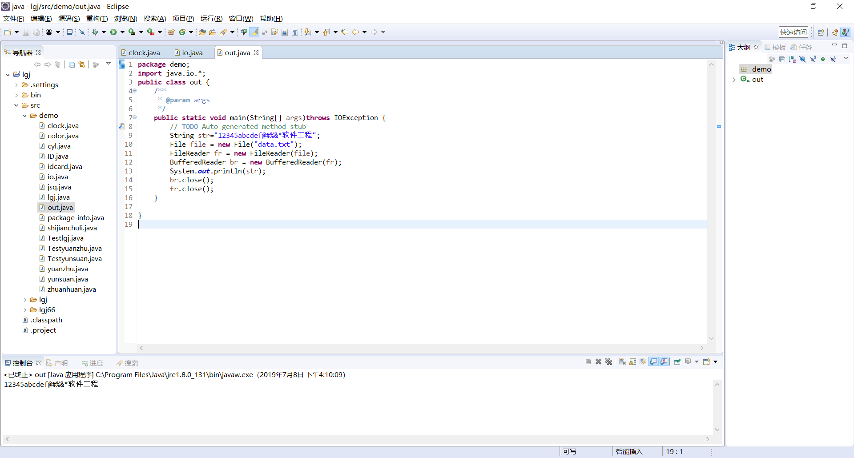
Task: Click the green Run button in toolbar
Action: pyautogui.click(x=113, y=32)
